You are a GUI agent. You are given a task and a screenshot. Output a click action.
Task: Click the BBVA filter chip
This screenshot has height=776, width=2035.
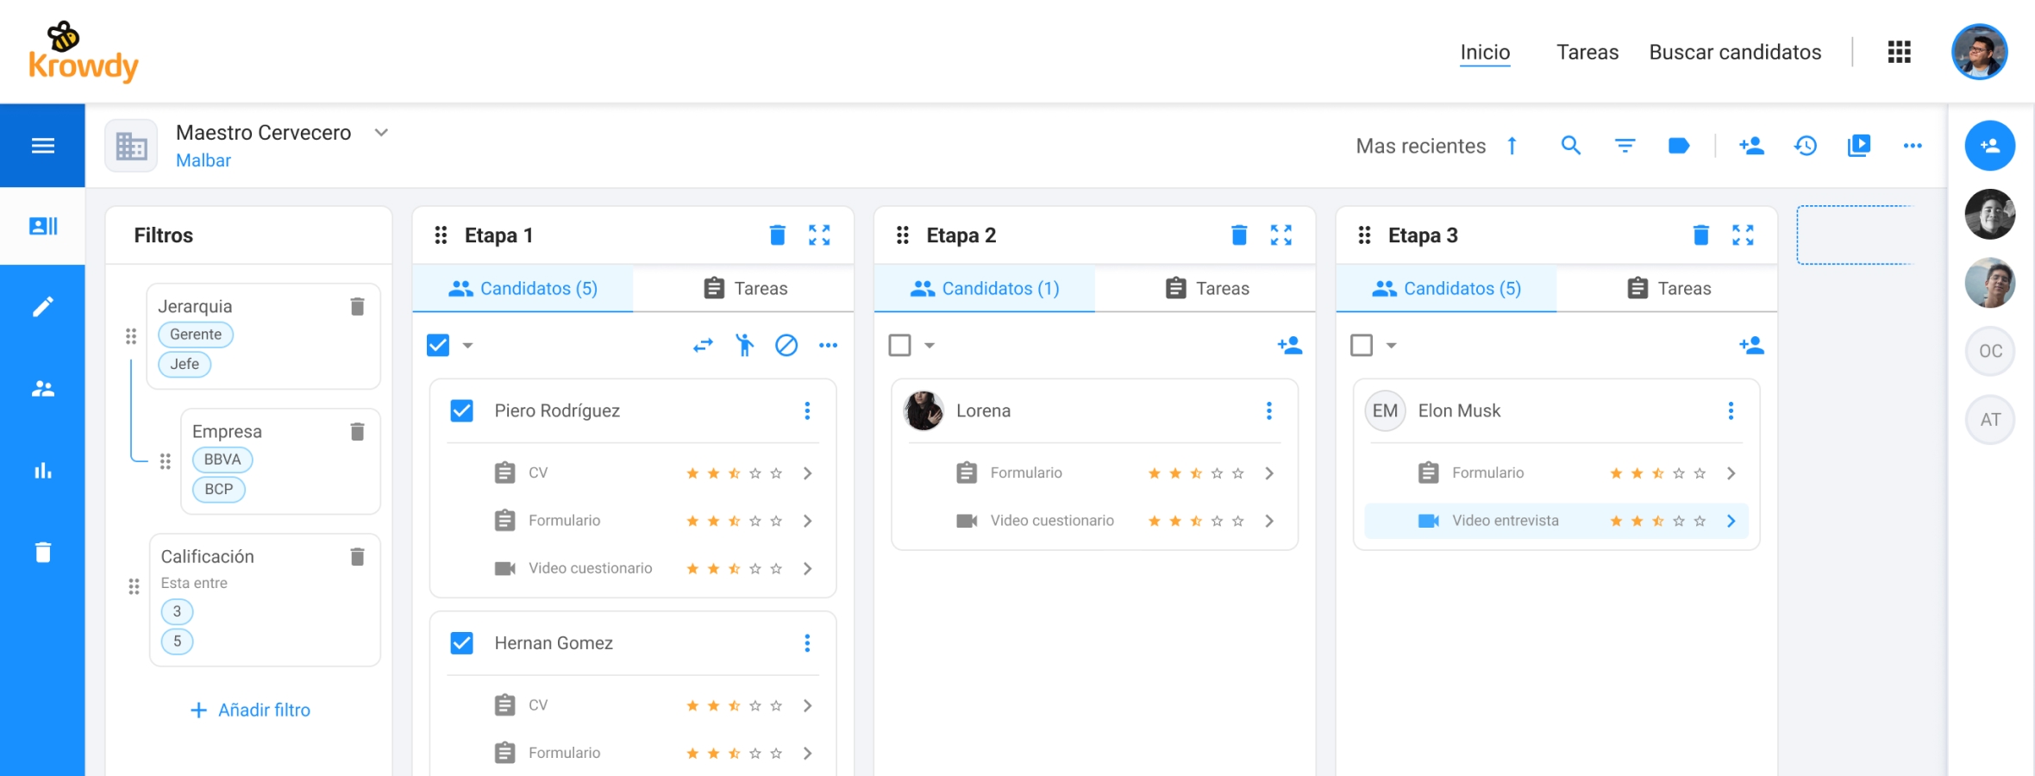coord(222,460)
